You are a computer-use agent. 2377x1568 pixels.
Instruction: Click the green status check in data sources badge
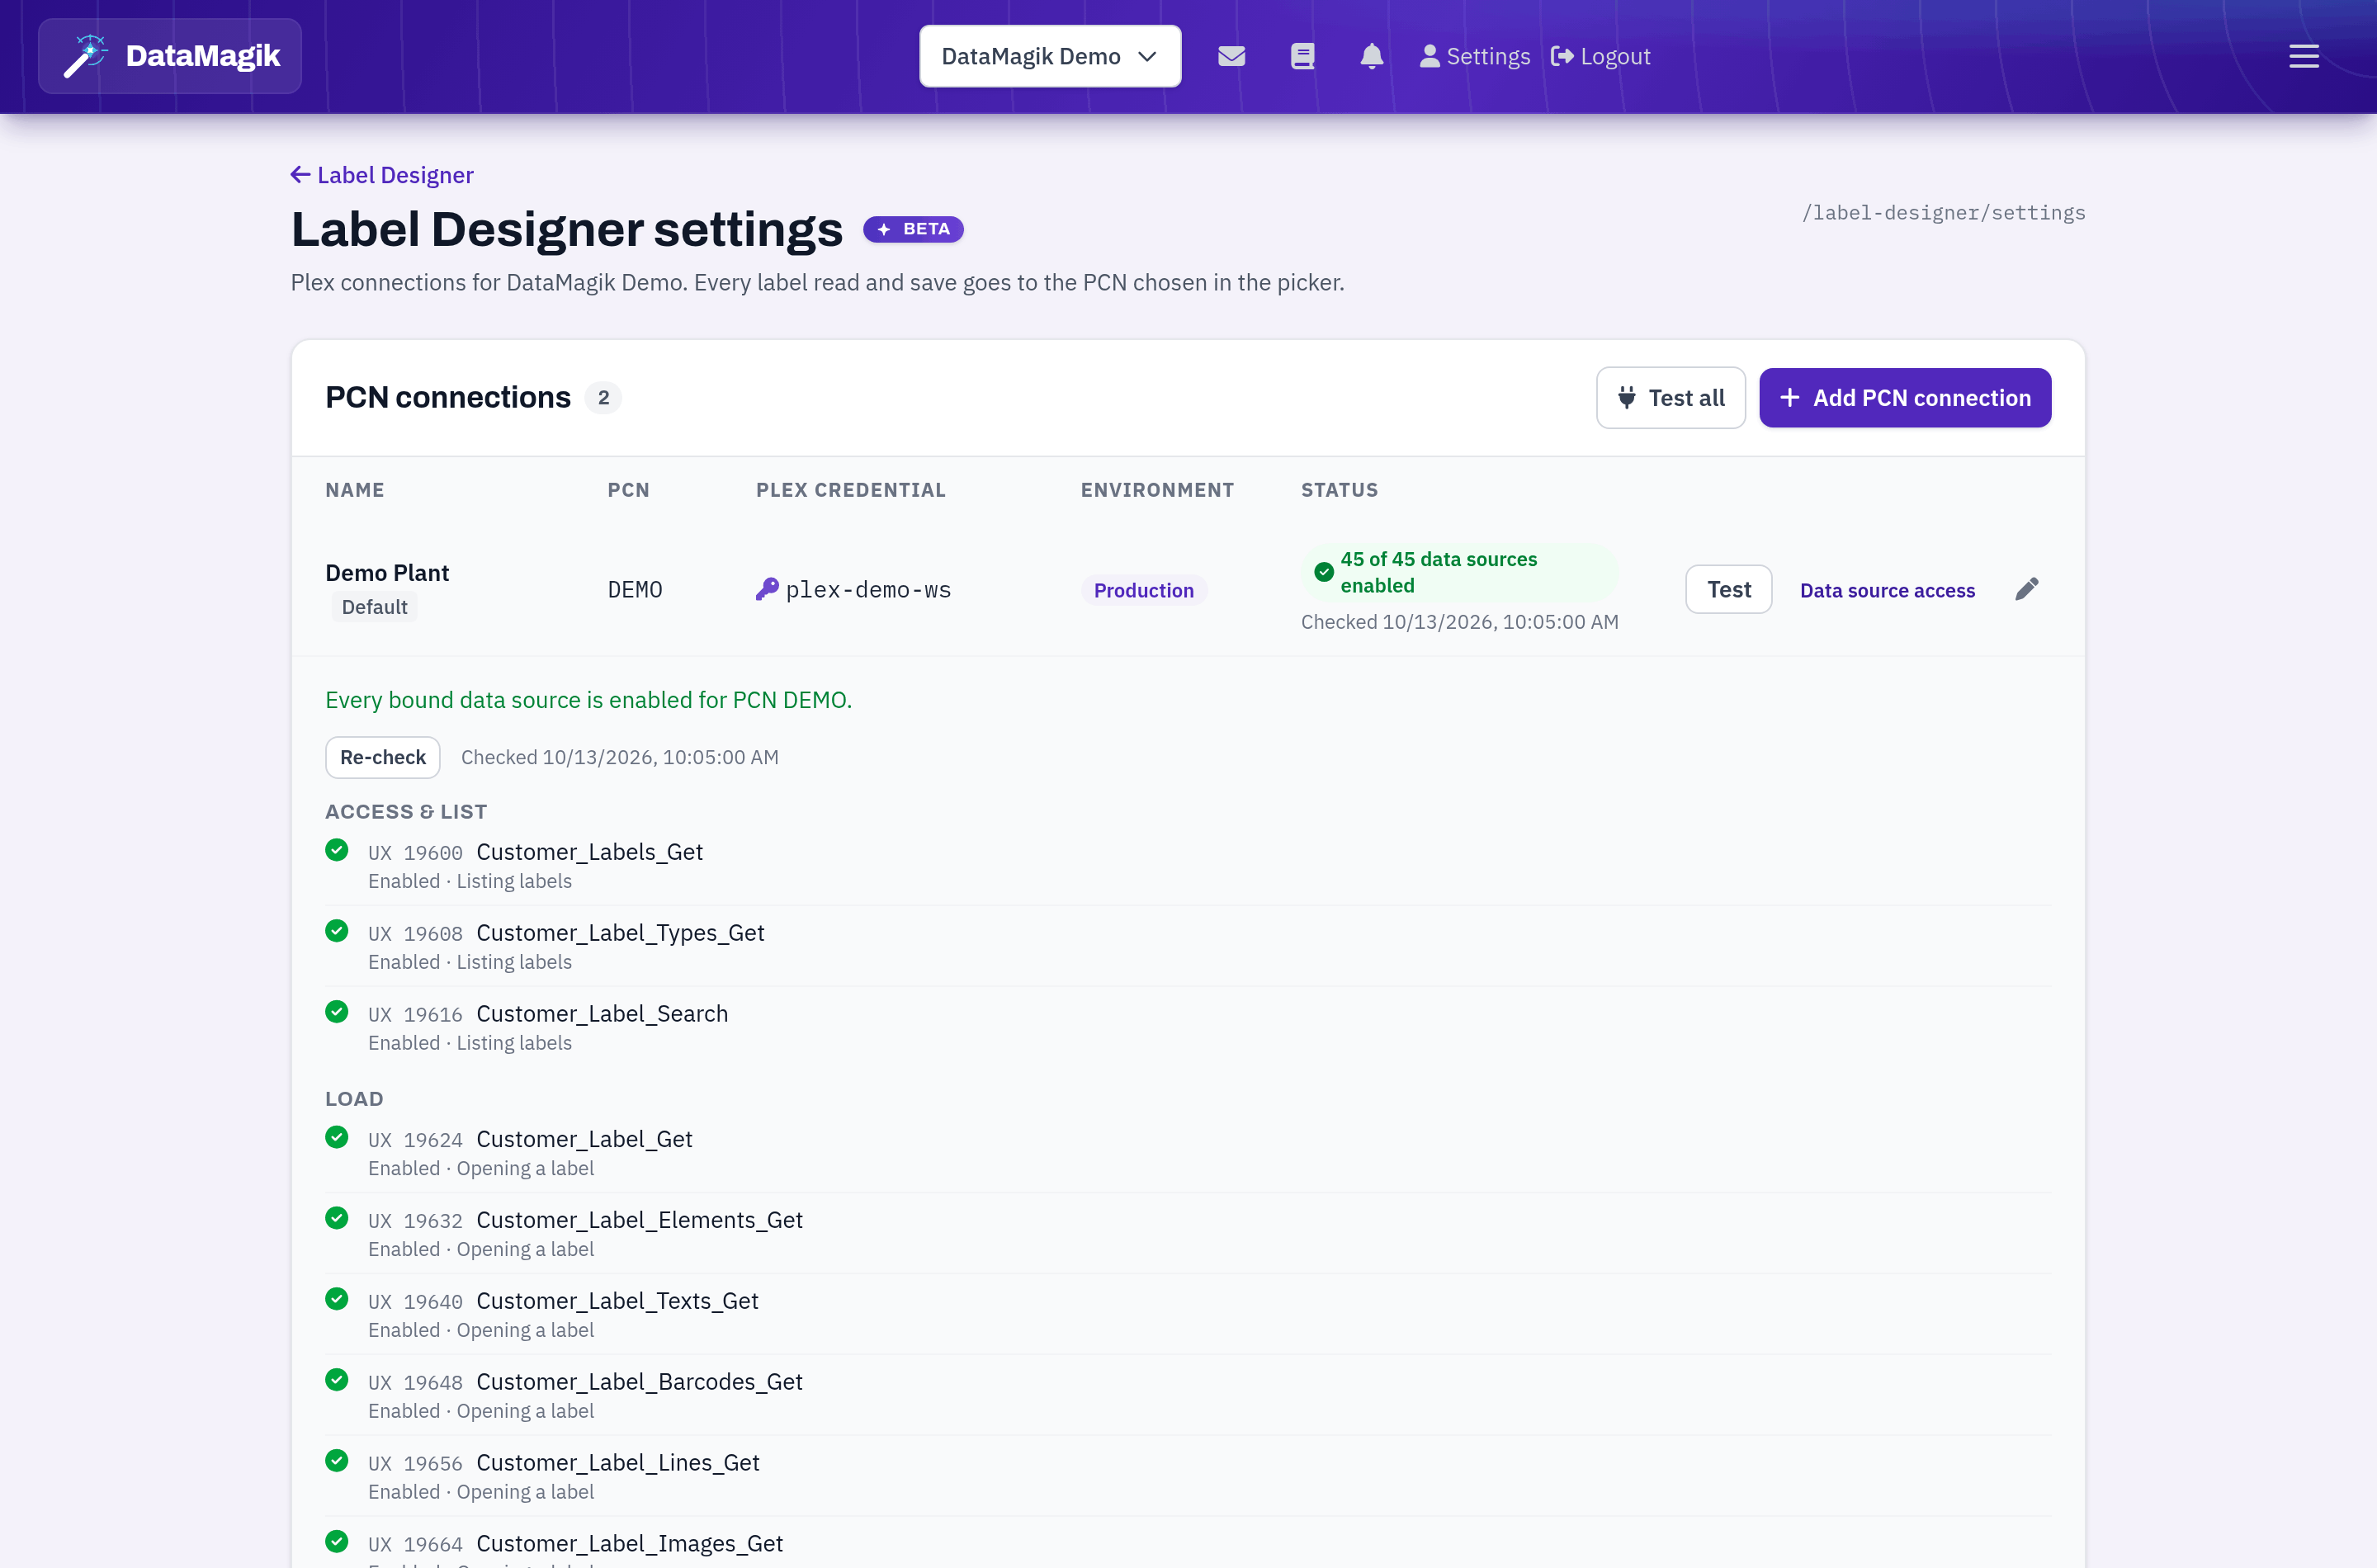[1323, 572]
